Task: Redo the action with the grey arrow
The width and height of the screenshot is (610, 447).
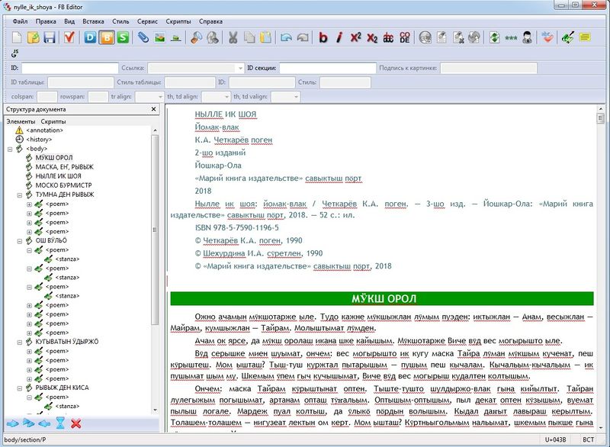Action: click(302, 37)
